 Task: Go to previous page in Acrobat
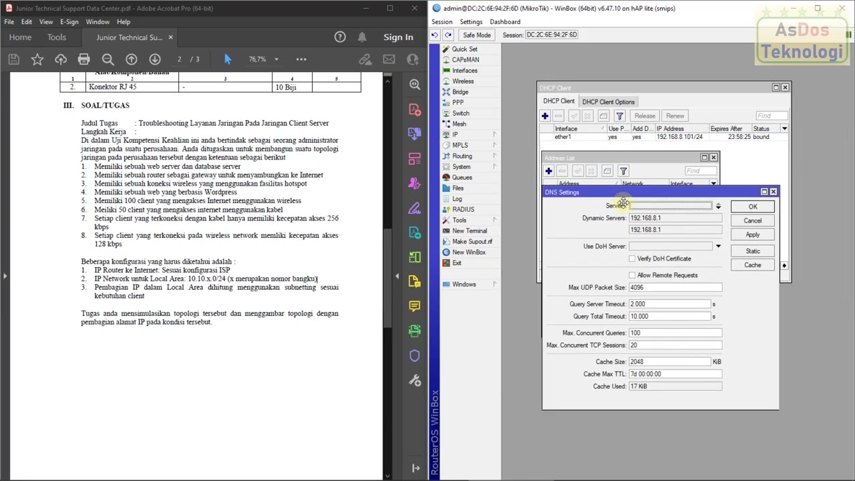pyautogui.click(x=132, y=59)
